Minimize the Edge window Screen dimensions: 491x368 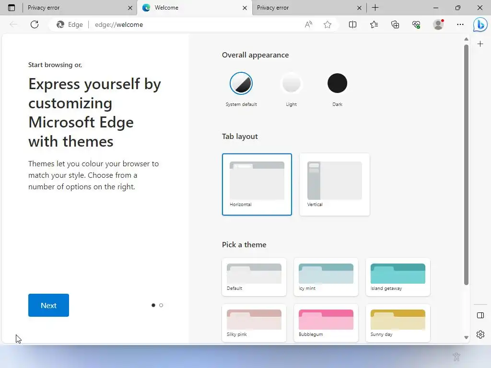(x=435, y=8)
